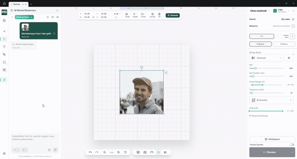
Task: Start a new chat with the chat bubble icon
Action: click(52, 17)
